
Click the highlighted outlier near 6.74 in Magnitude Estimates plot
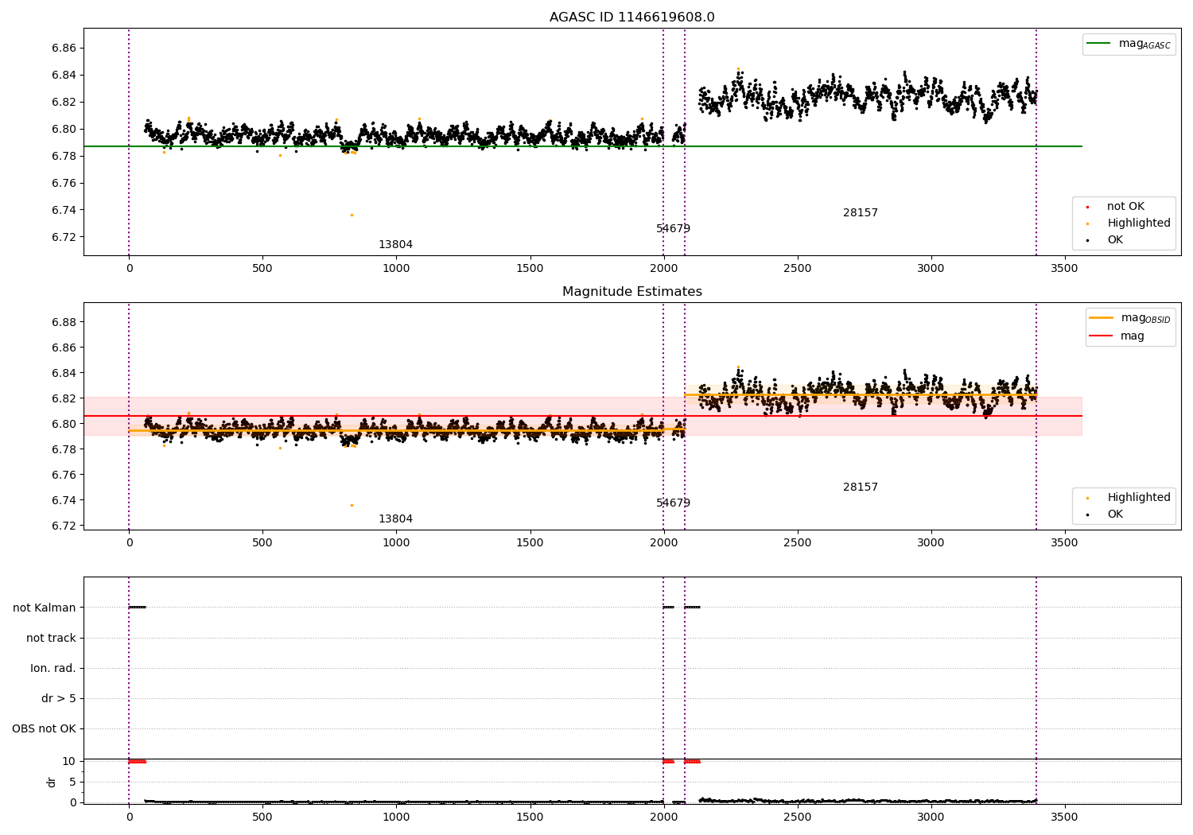pyautogui.click(x=352, y=505)
